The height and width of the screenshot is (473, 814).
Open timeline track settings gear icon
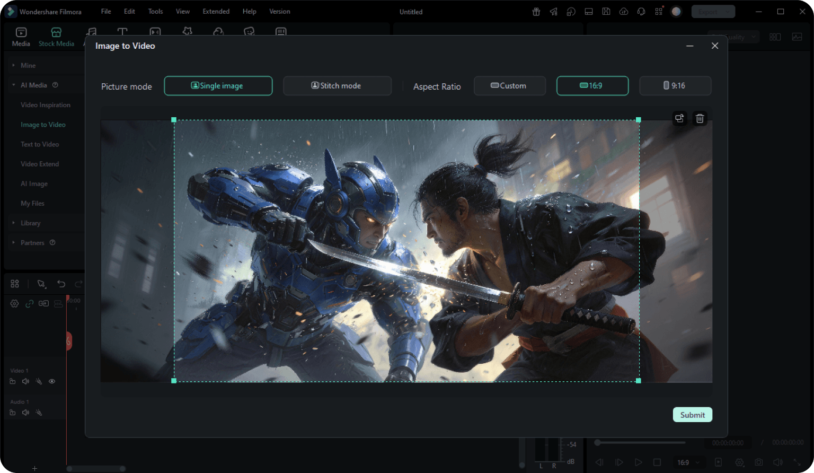15,303
